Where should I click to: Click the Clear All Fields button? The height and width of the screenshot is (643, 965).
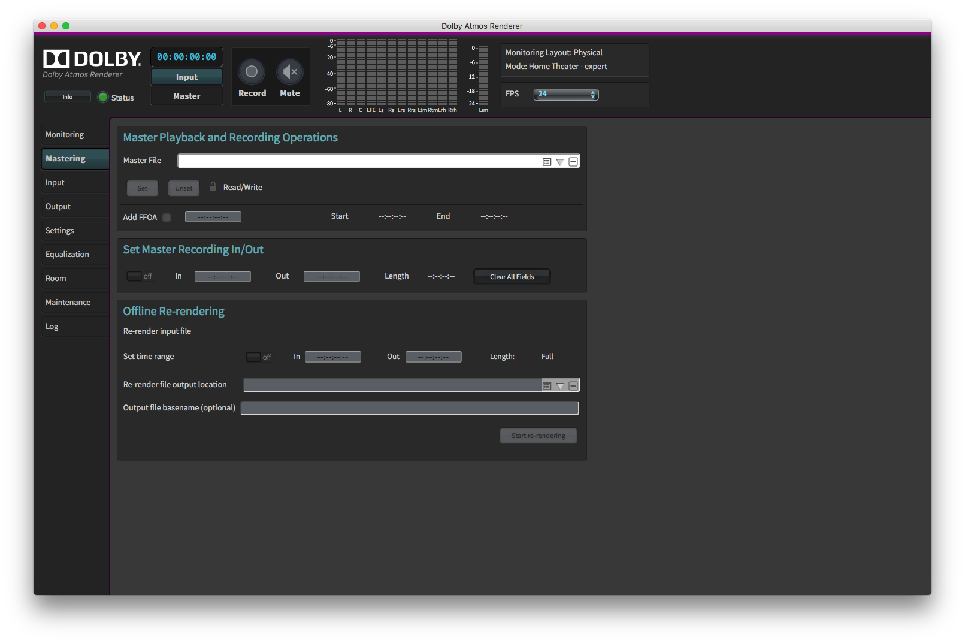512,276
